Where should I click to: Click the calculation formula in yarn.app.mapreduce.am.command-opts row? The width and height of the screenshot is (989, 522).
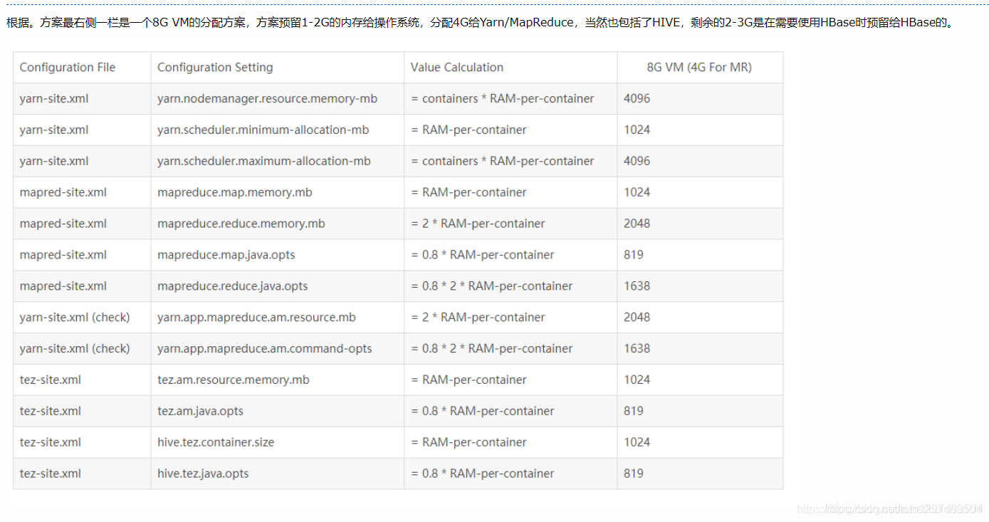491,349
